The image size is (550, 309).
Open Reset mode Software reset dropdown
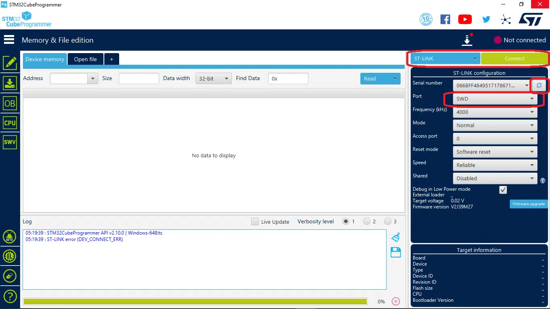point(495,152)
